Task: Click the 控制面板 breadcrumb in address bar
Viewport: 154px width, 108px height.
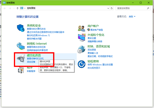Action: (31, 8)
